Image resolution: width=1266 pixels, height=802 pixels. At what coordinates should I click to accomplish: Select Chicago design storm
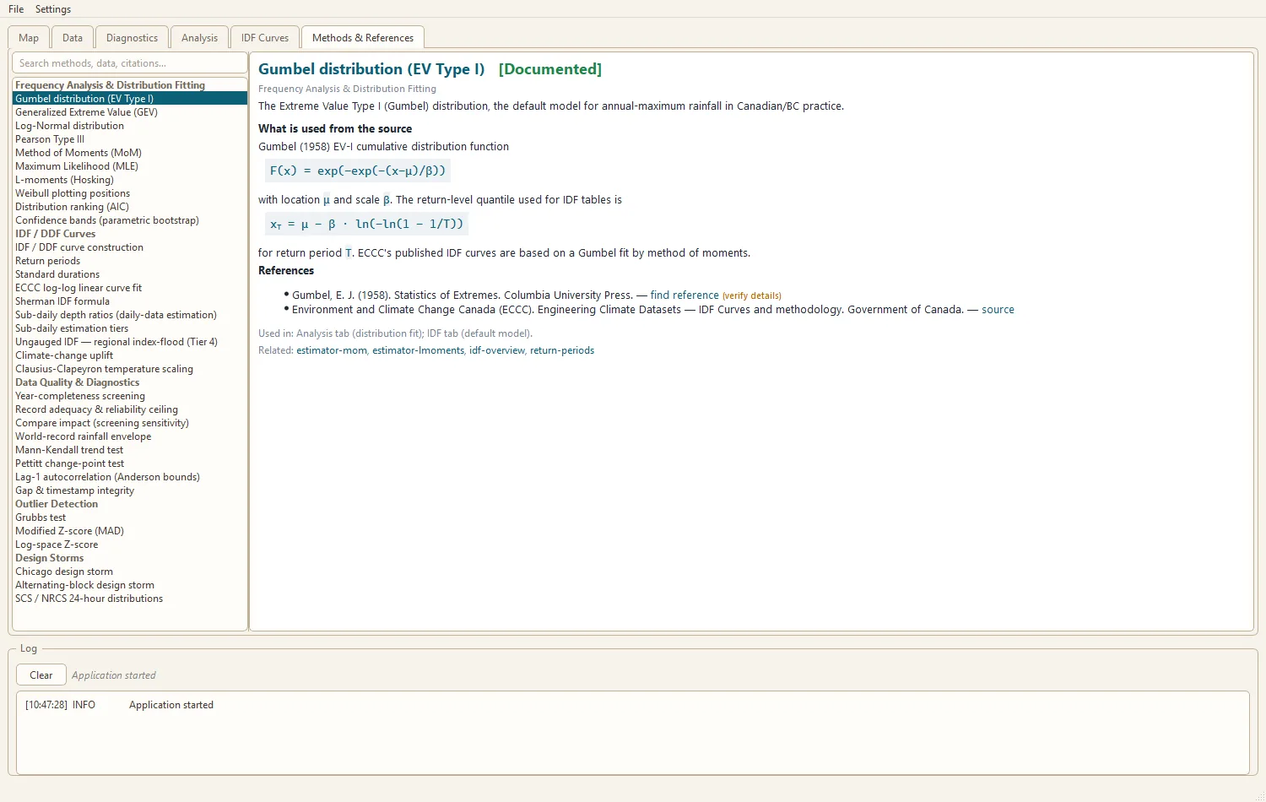(130, 572)
